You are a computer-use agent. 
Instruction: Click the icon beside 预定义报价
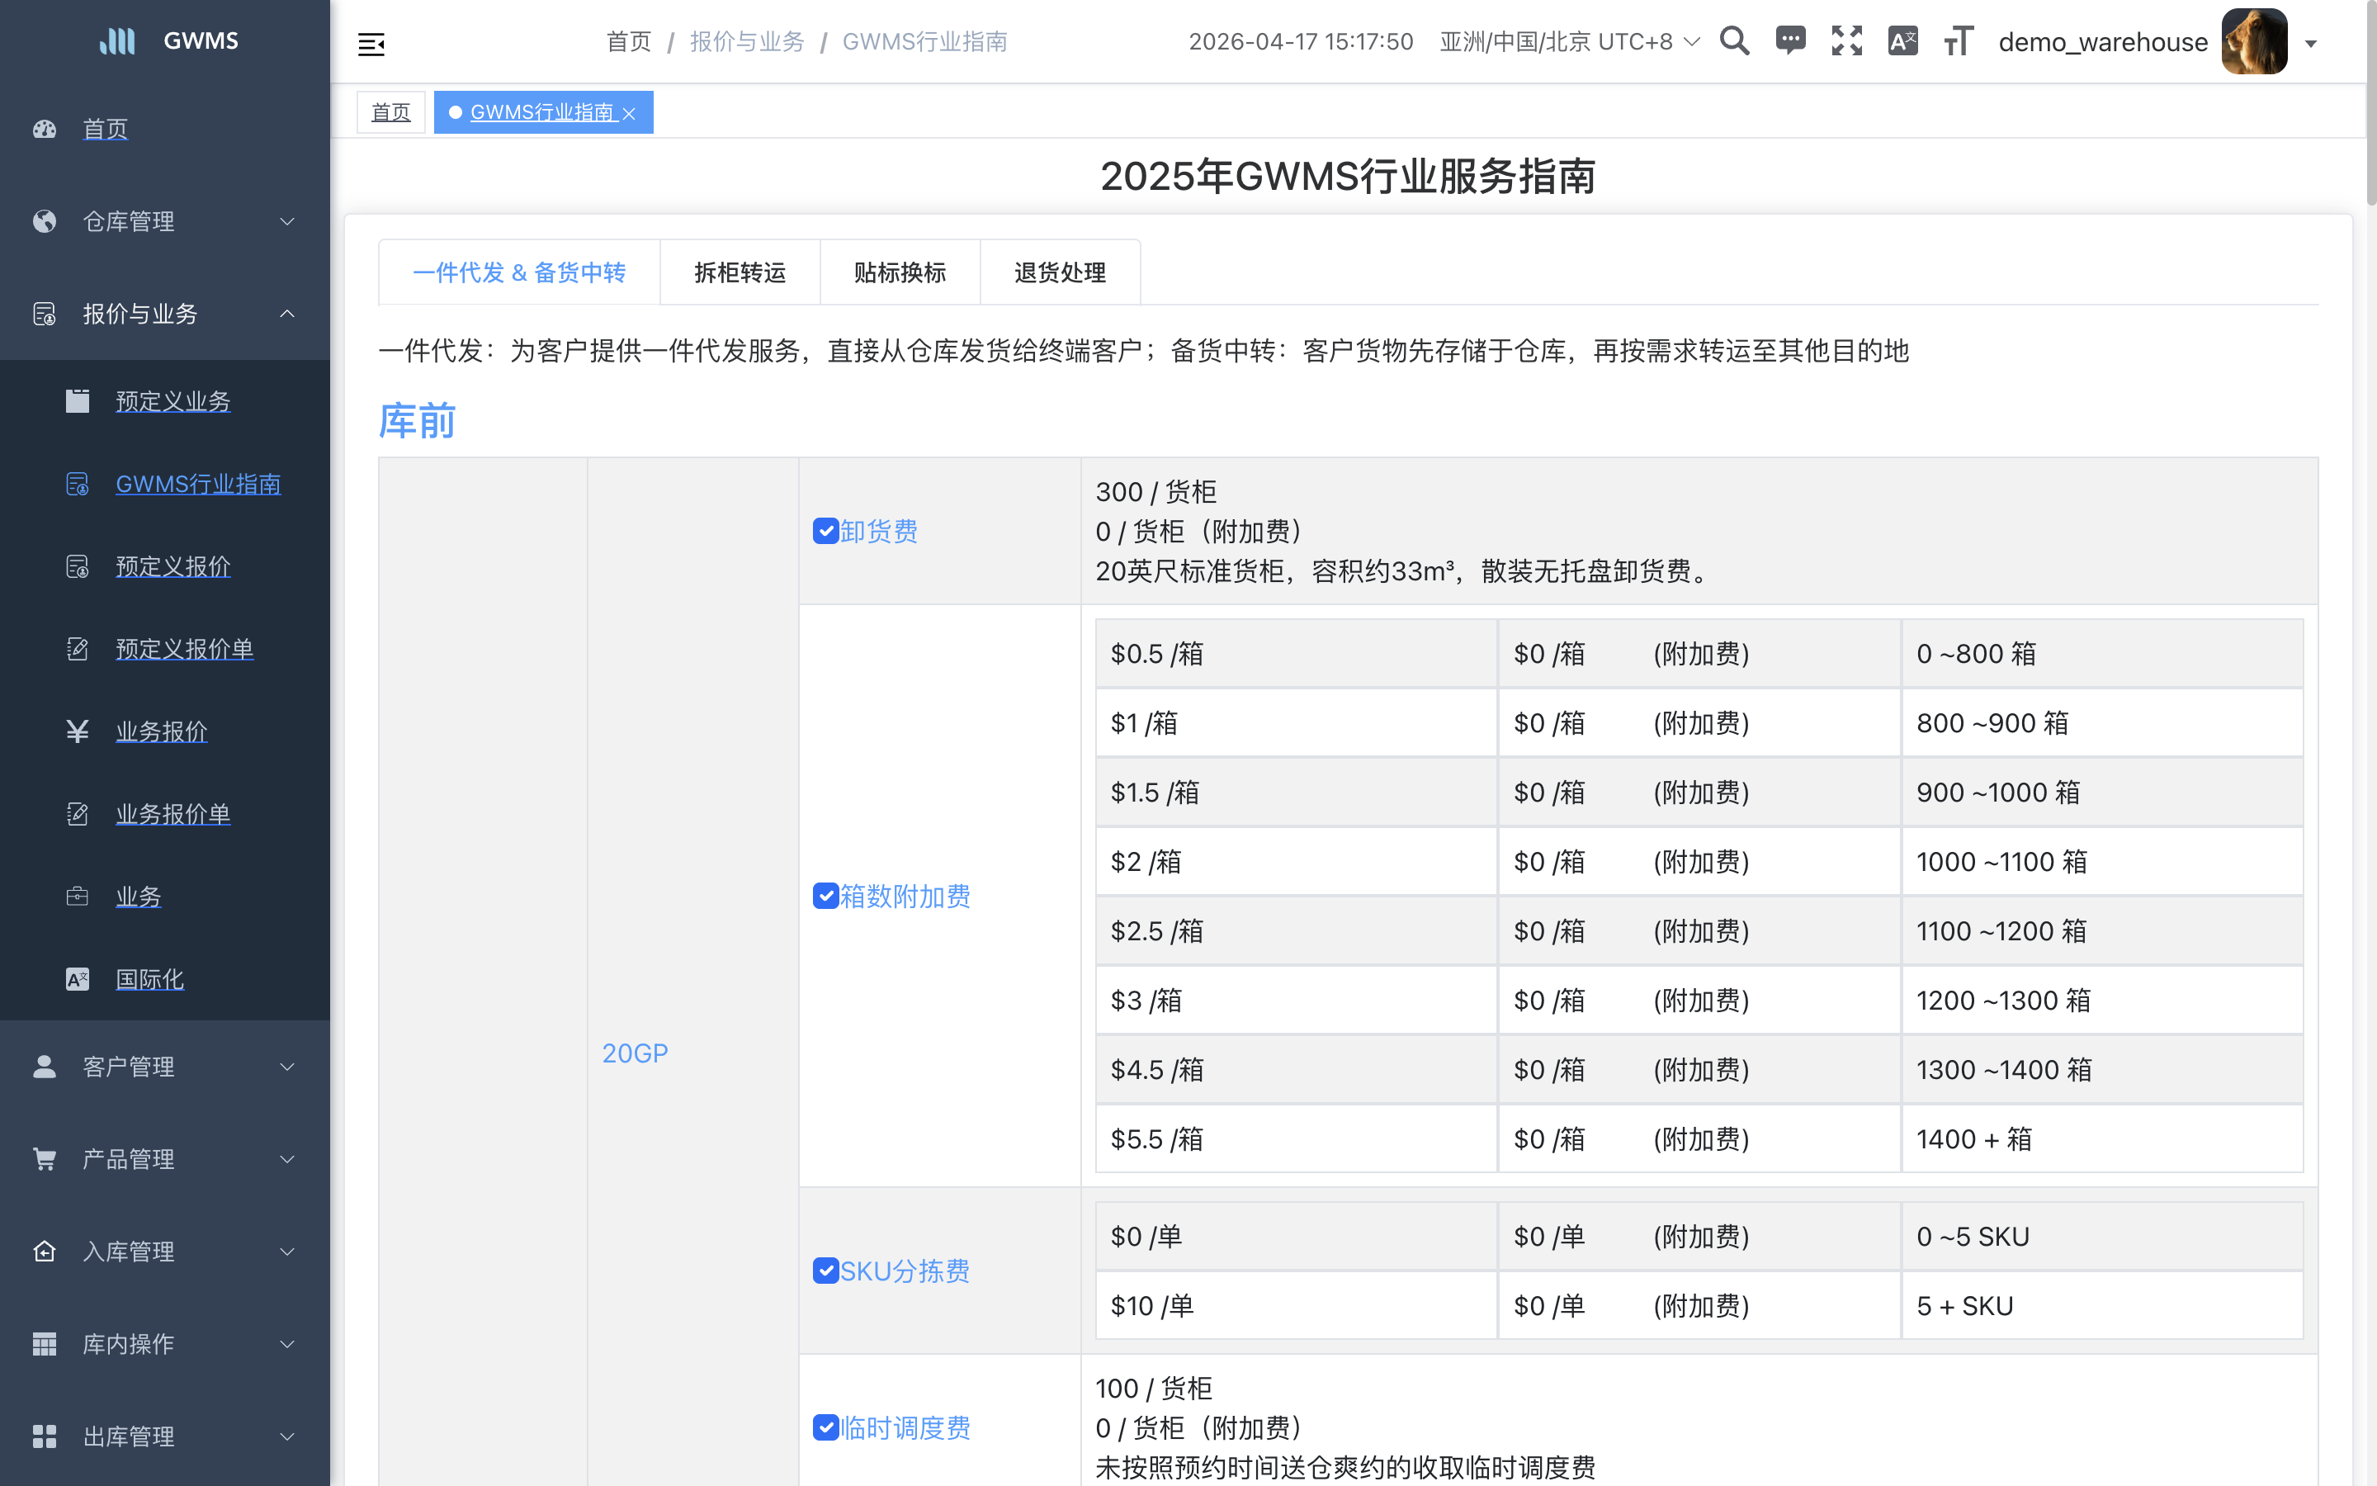(x=78, y=566)
